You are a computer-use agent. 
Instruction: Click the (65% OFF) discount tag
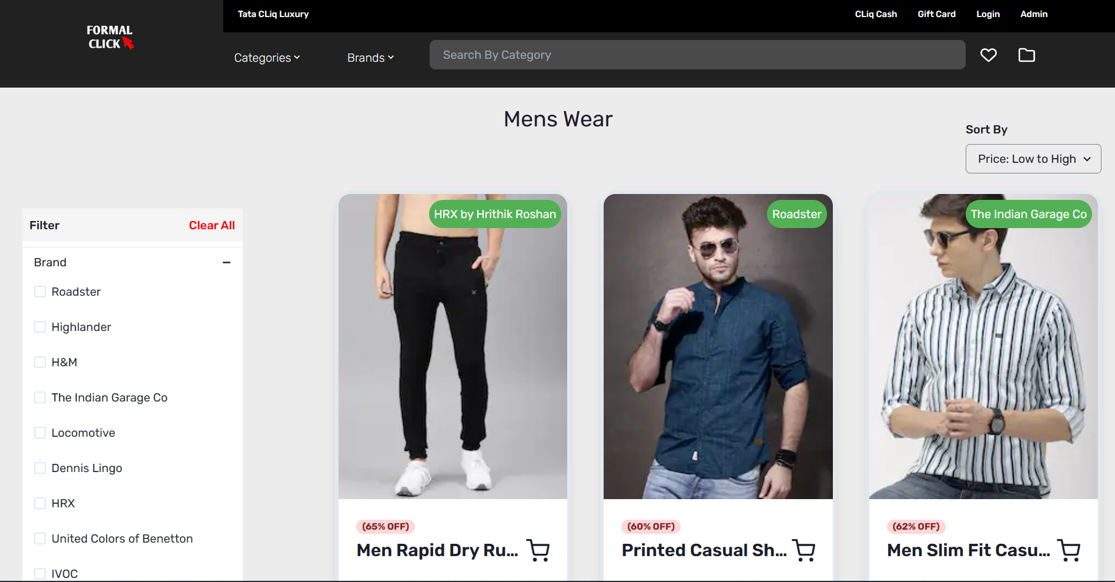click(386, 526)
